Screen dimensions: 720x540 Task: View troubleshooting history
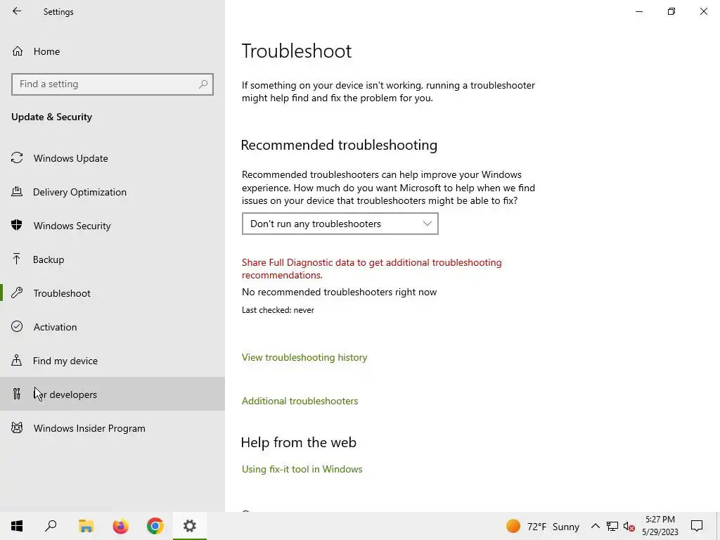point(304,357)
